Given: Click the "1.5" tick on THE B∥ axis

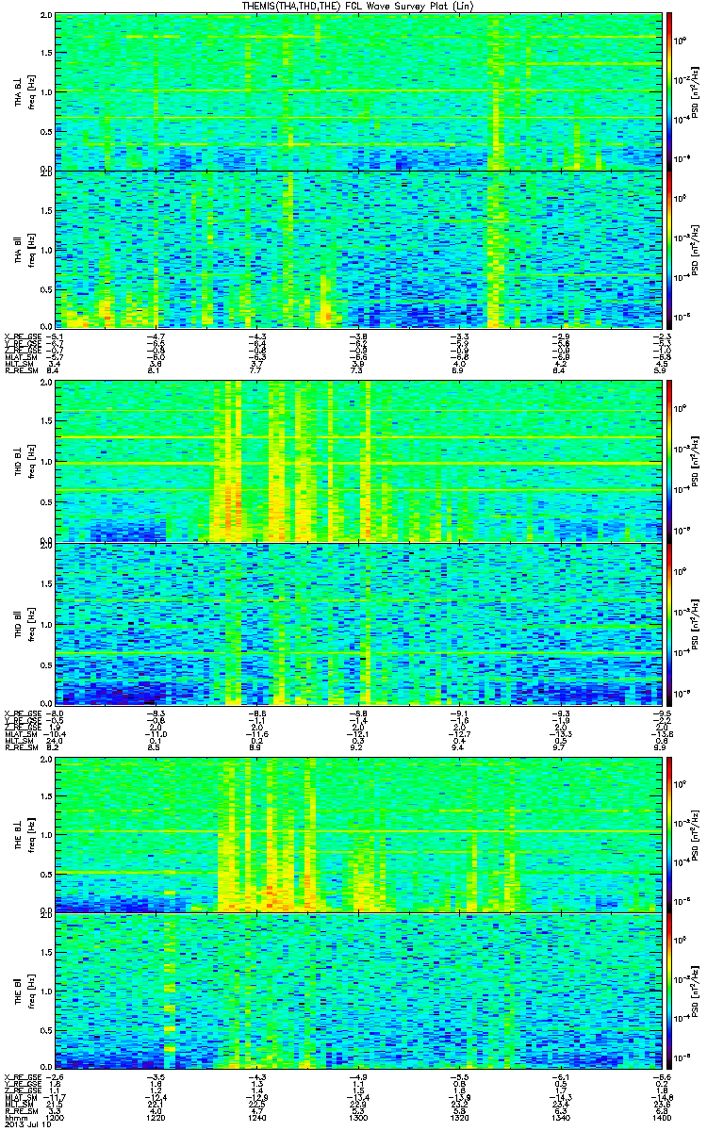Looking at the screenshot, I should tap(45, 953).
